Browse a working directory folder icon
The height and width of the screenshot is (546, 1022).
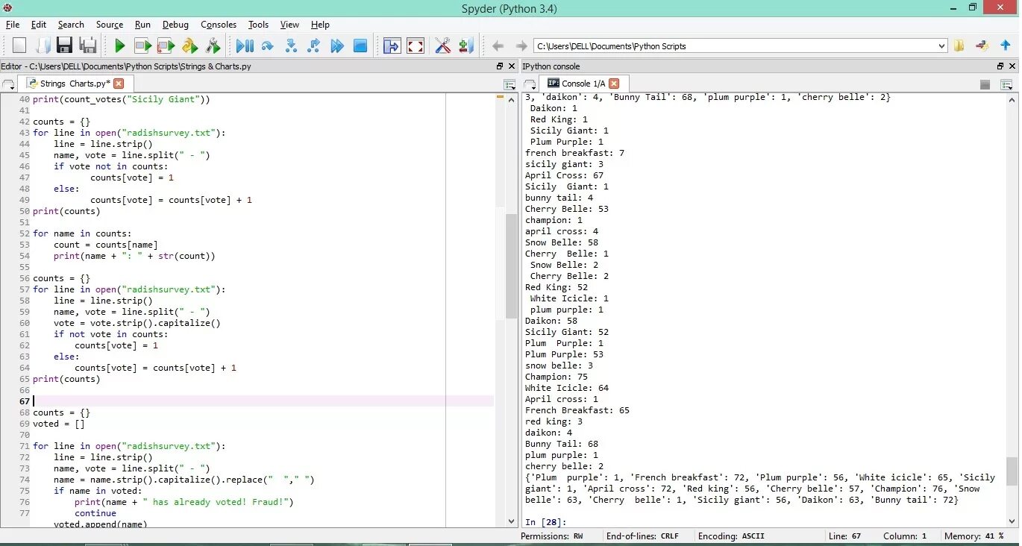(x=959, y=46)
